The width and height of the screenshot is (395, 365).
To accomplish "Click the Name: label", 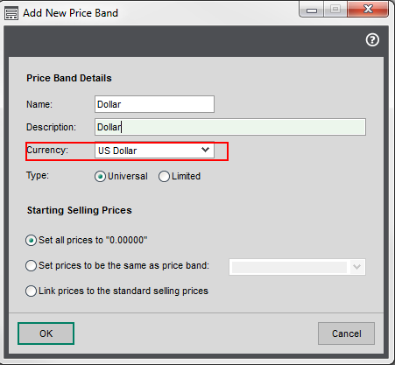I will [x=39, y=104].
